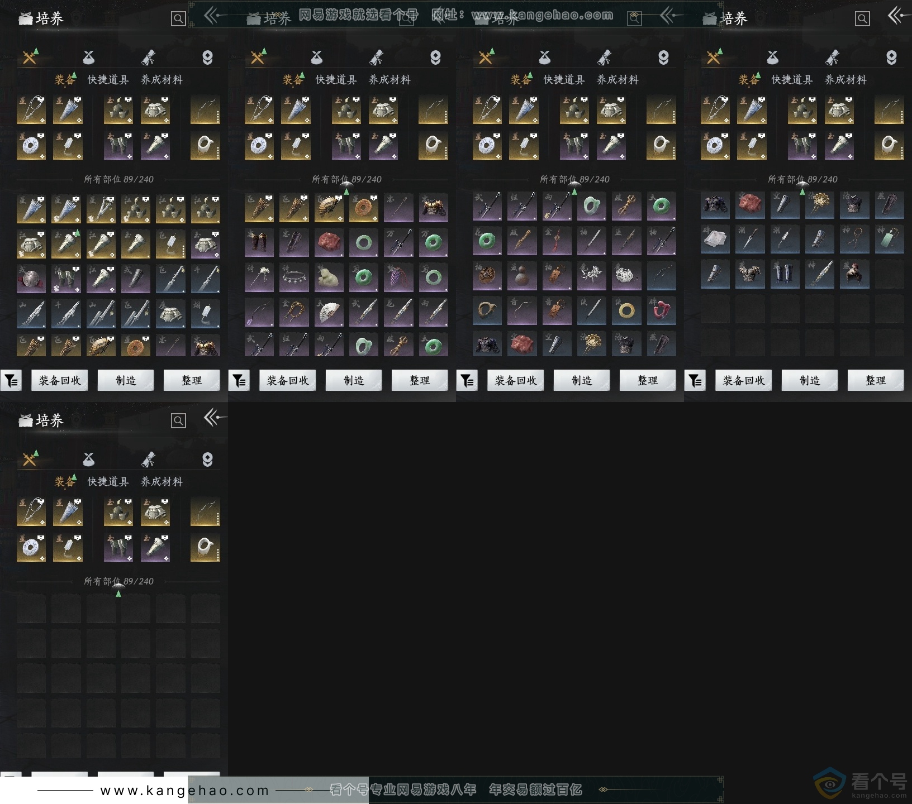Image resolution: width=912 pixels, height=804 pixels.
Task: Open the filter icon beside 装备回收 in the top-left panel
Action: (11, 380)
